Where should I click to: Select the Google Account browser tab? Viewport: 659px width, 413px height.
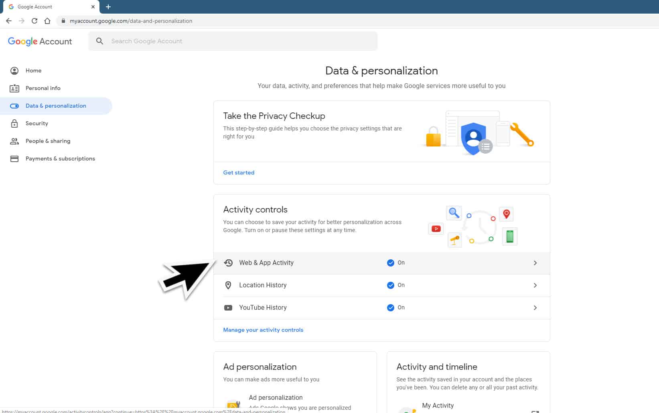click(51, 7)
